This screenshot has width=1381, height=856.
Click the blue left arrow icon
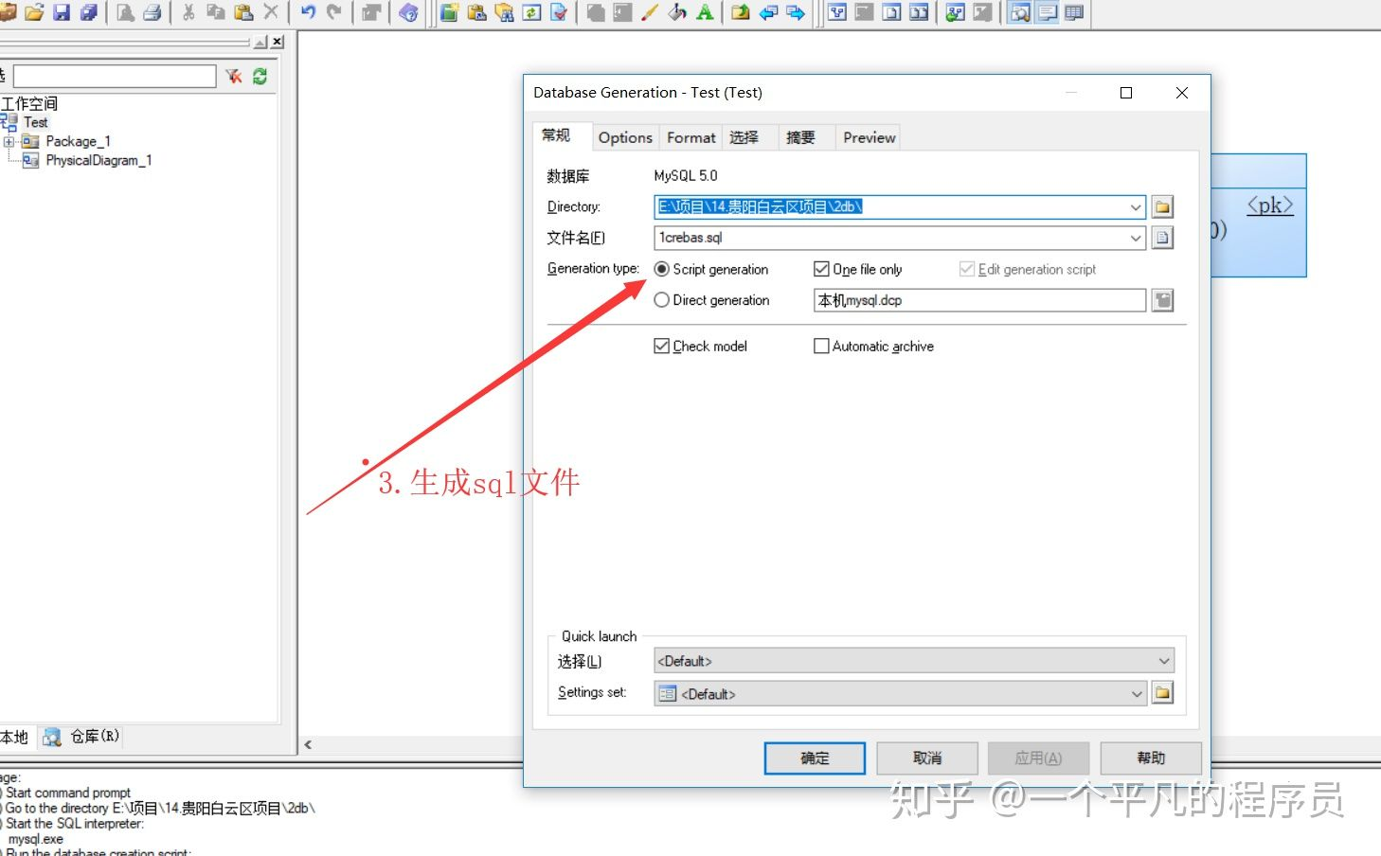click(768, 12)
